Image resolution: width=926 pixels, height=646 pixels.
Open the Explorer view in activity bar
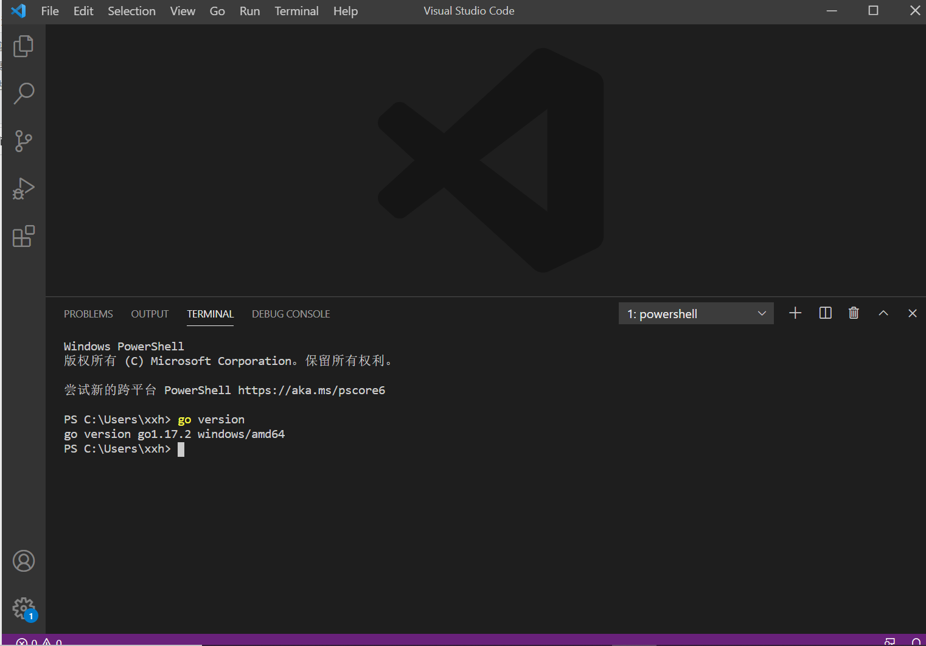23,46
